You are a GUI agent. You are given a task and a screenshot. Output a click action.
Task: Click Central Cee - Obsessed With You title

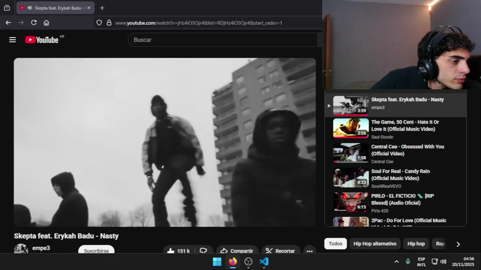coord(408,150)
